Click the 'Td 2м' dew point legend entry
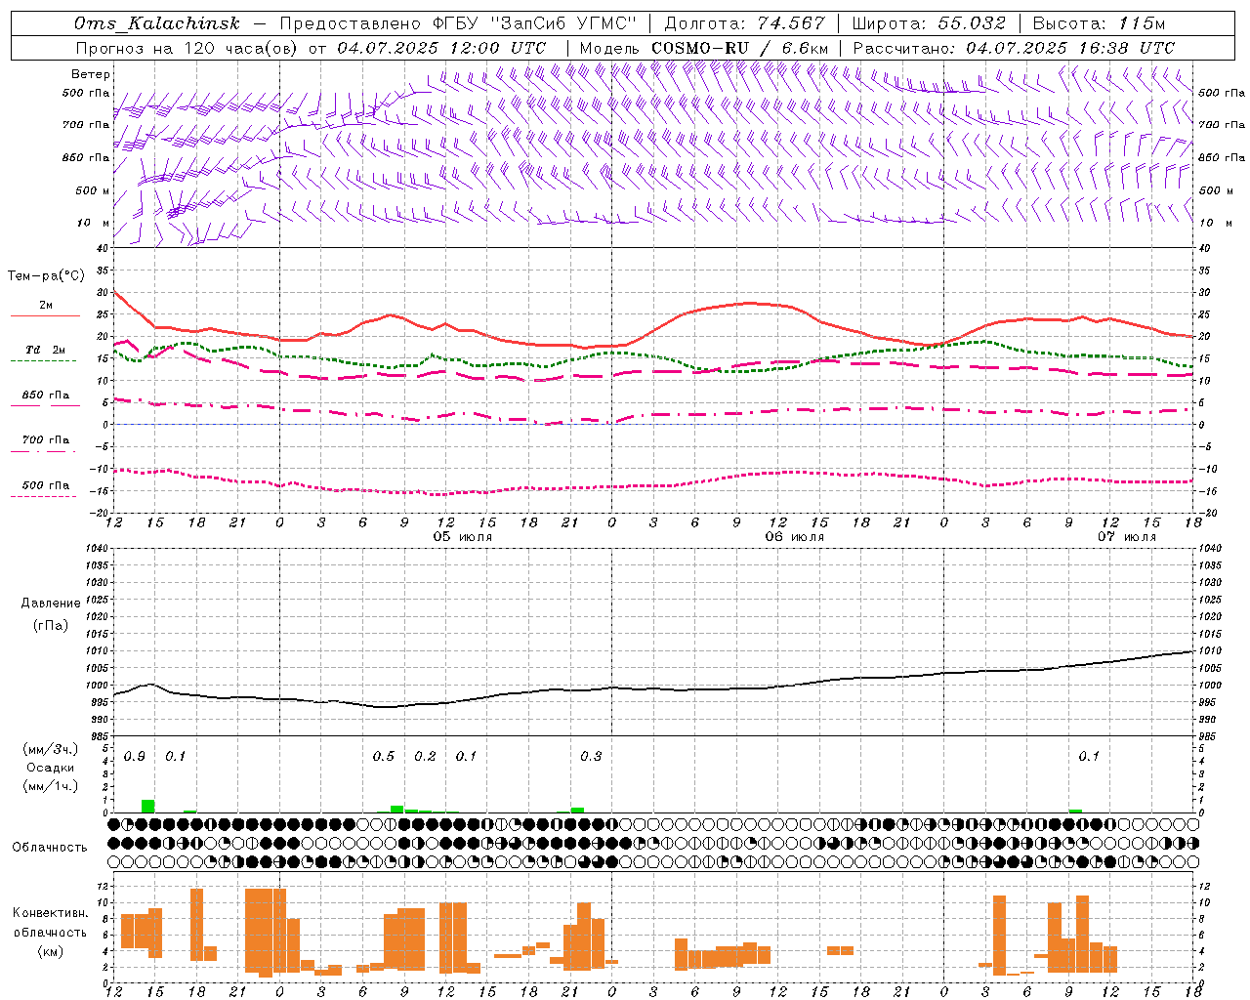The width and height of the screenshot is (1250, 1000). (45, 350)
